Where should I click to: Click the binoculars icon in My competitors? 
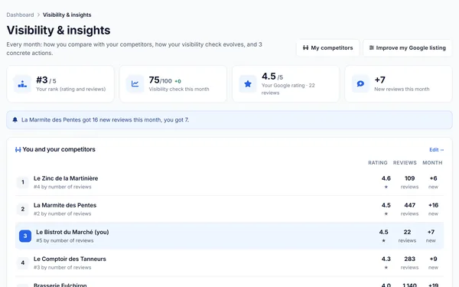(305, 47)
